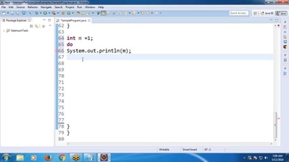Click the "Smart Insert" status bar entry
Screen dimensions: 289x162
coord(190,149)
